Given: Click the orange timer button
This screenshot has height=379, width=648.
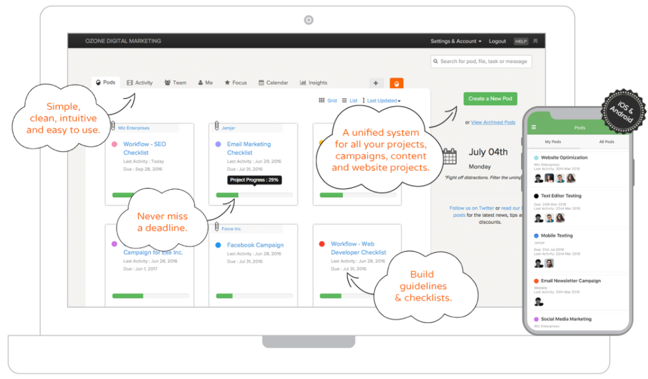Looking at the screenshot, I should click(396, 83).
